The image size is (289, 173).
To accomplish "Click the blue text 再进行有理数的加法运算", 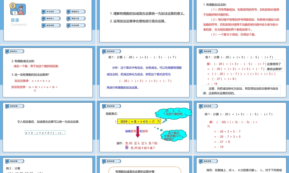I will 123,88.
